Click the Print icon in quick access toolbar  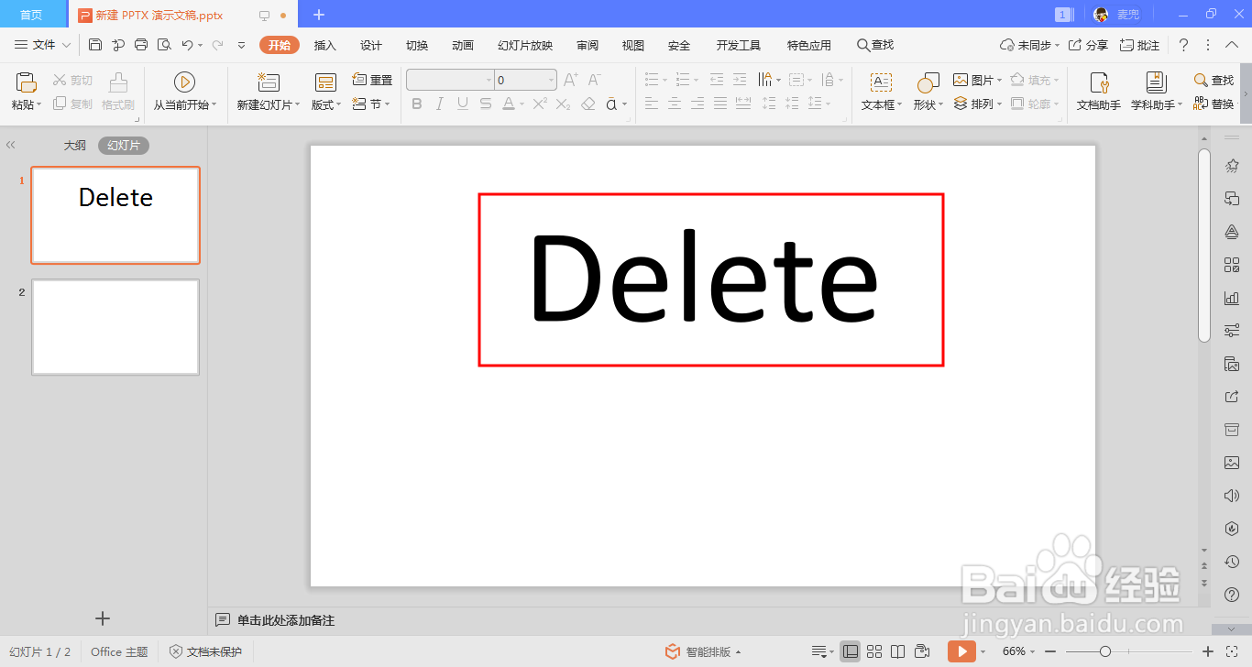[x=141, y=45]
